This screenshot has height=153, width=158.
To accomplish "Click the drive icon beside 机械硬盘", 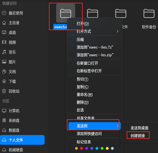I will (x=4, y=150).
